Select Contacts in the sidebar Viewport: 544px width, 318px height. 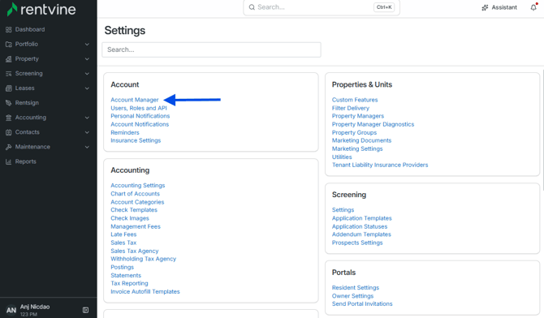coord(28,132)
